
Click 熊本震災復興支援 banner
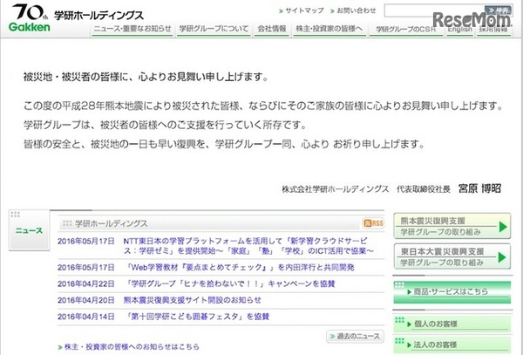point(452,226)
